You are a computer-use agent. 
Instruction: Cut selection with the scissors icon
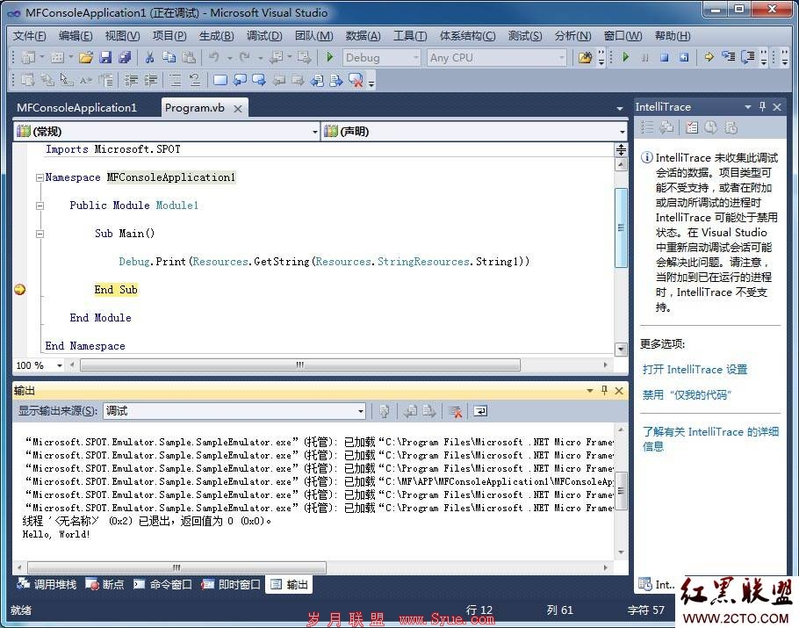click(149, 57)
